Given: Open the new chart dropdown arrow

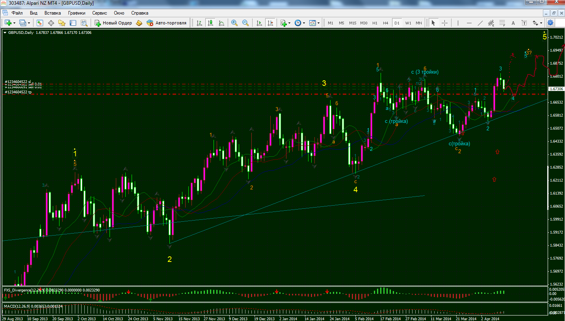Looking at the screenshot, I should click(x=14, y=23).
